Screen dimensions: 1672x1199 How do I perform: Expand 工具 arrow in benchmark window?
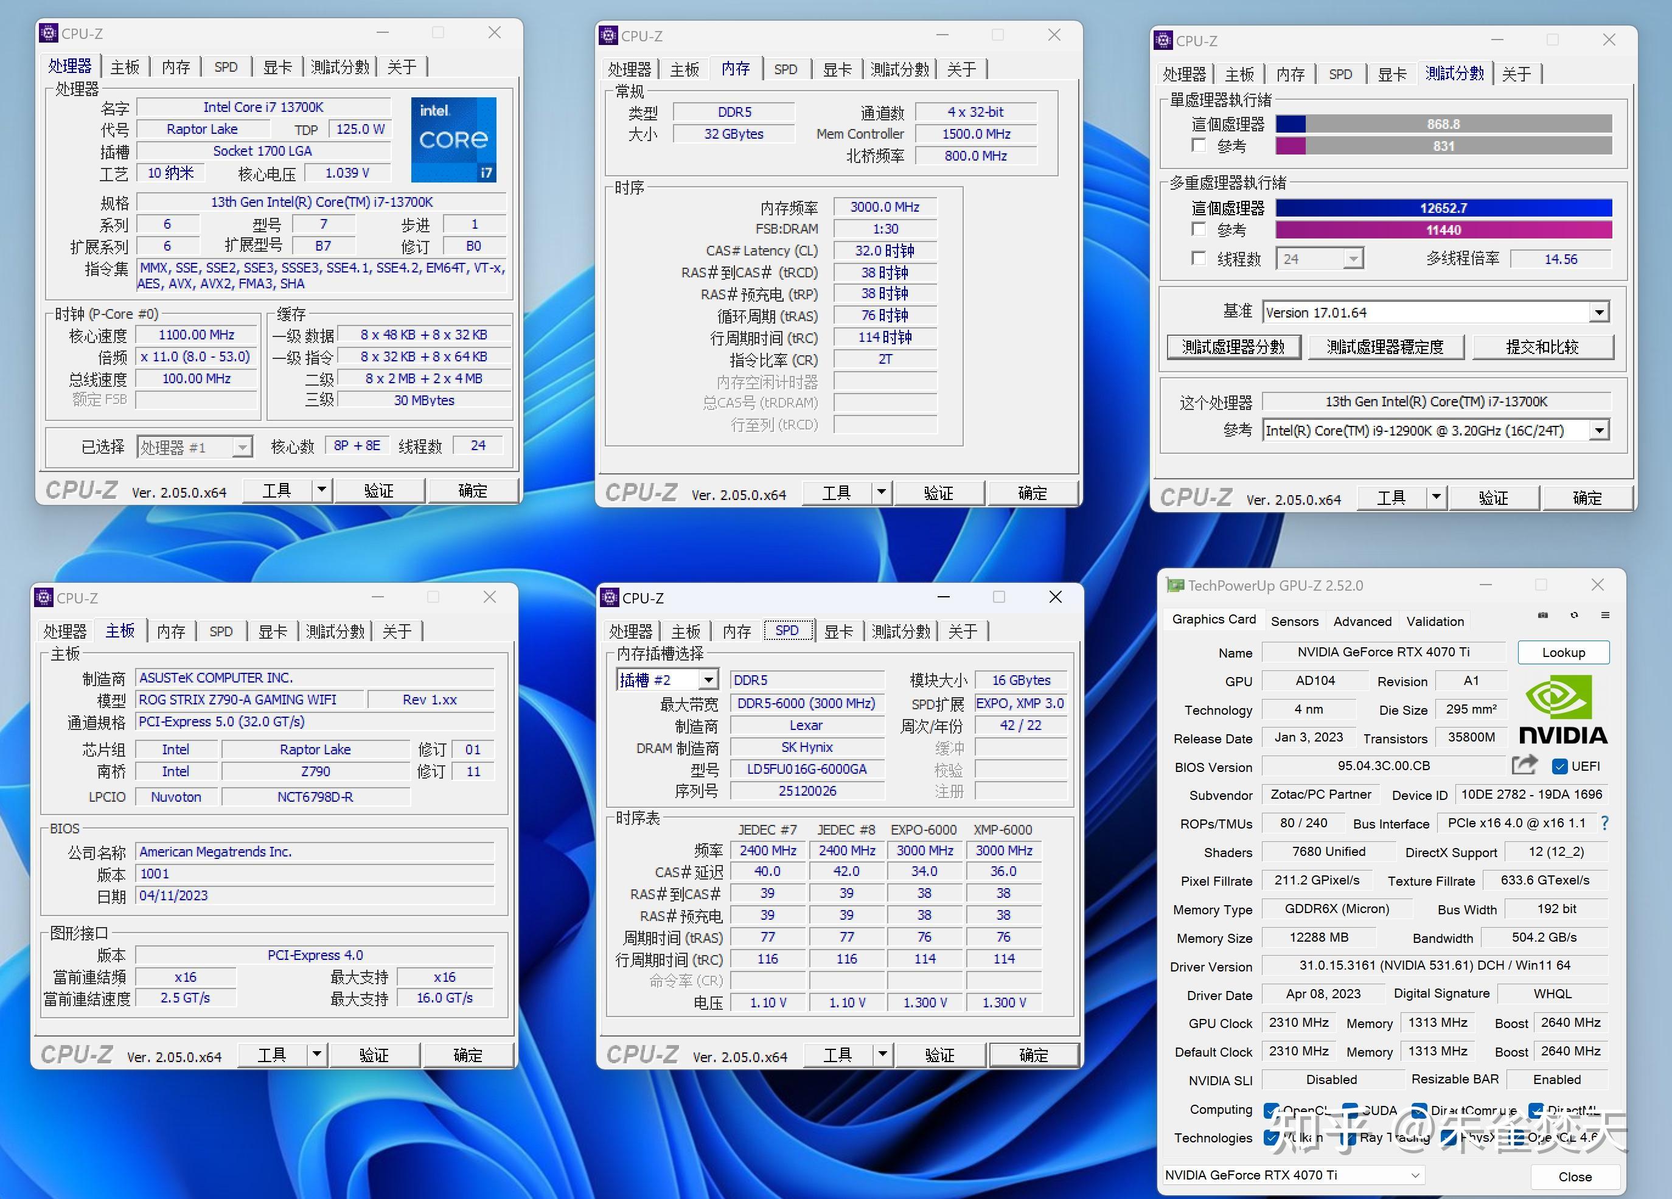click(x=1436, y=498)
